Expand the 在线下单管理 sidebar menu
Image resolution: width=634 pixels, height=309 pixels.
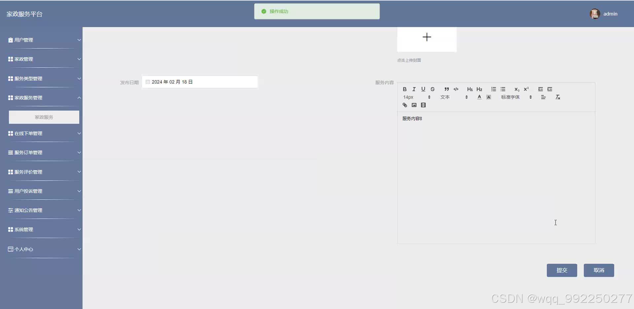pyautogui.click(x=45, y=133)
